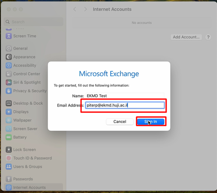Click the Users & Groups icon
Viewport: 217px width, 193px height.
point(9,167)
